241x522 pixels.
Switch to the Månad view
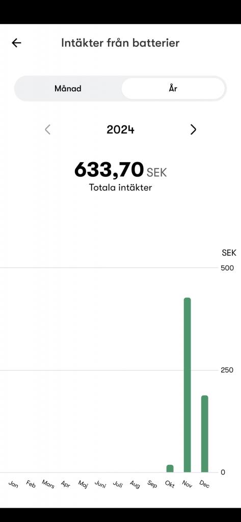coord(68,89)
